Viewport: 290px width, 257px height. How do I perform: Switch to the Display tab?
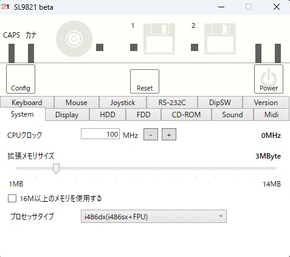click(67, 115)
